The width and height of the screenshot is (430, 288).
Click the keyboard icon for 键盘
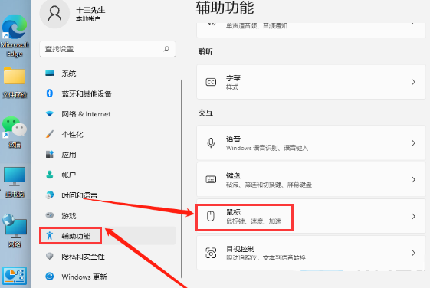(x=211, y=179)
